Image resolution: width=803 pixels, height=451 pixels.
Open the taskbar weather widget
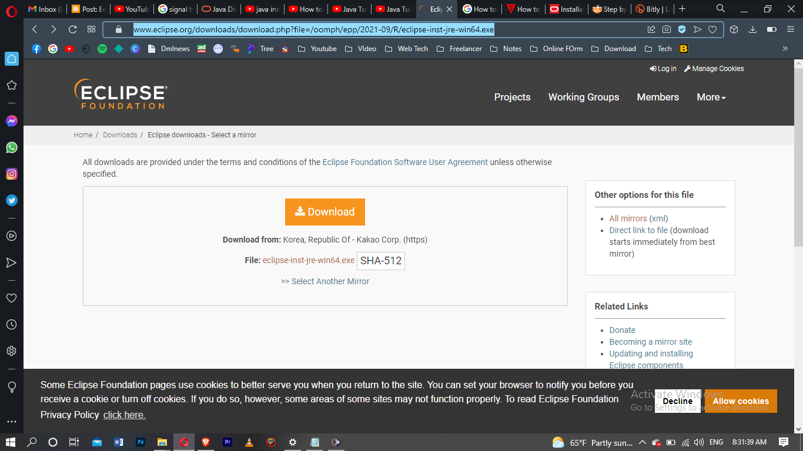tap(593, 442)
